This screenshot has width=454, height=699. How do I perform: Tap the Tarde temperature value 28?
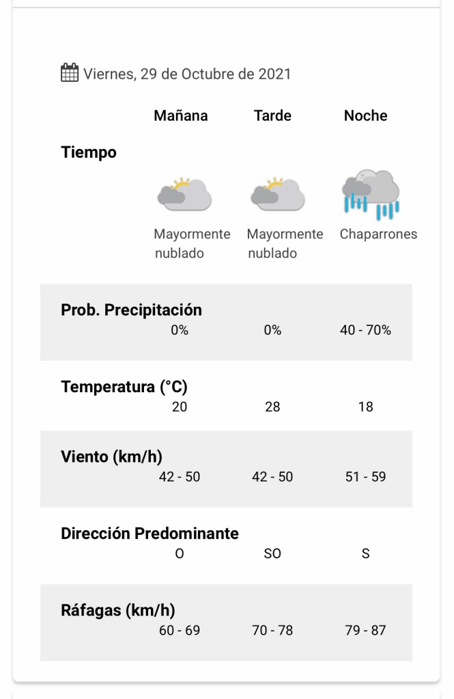click(272, 407)
